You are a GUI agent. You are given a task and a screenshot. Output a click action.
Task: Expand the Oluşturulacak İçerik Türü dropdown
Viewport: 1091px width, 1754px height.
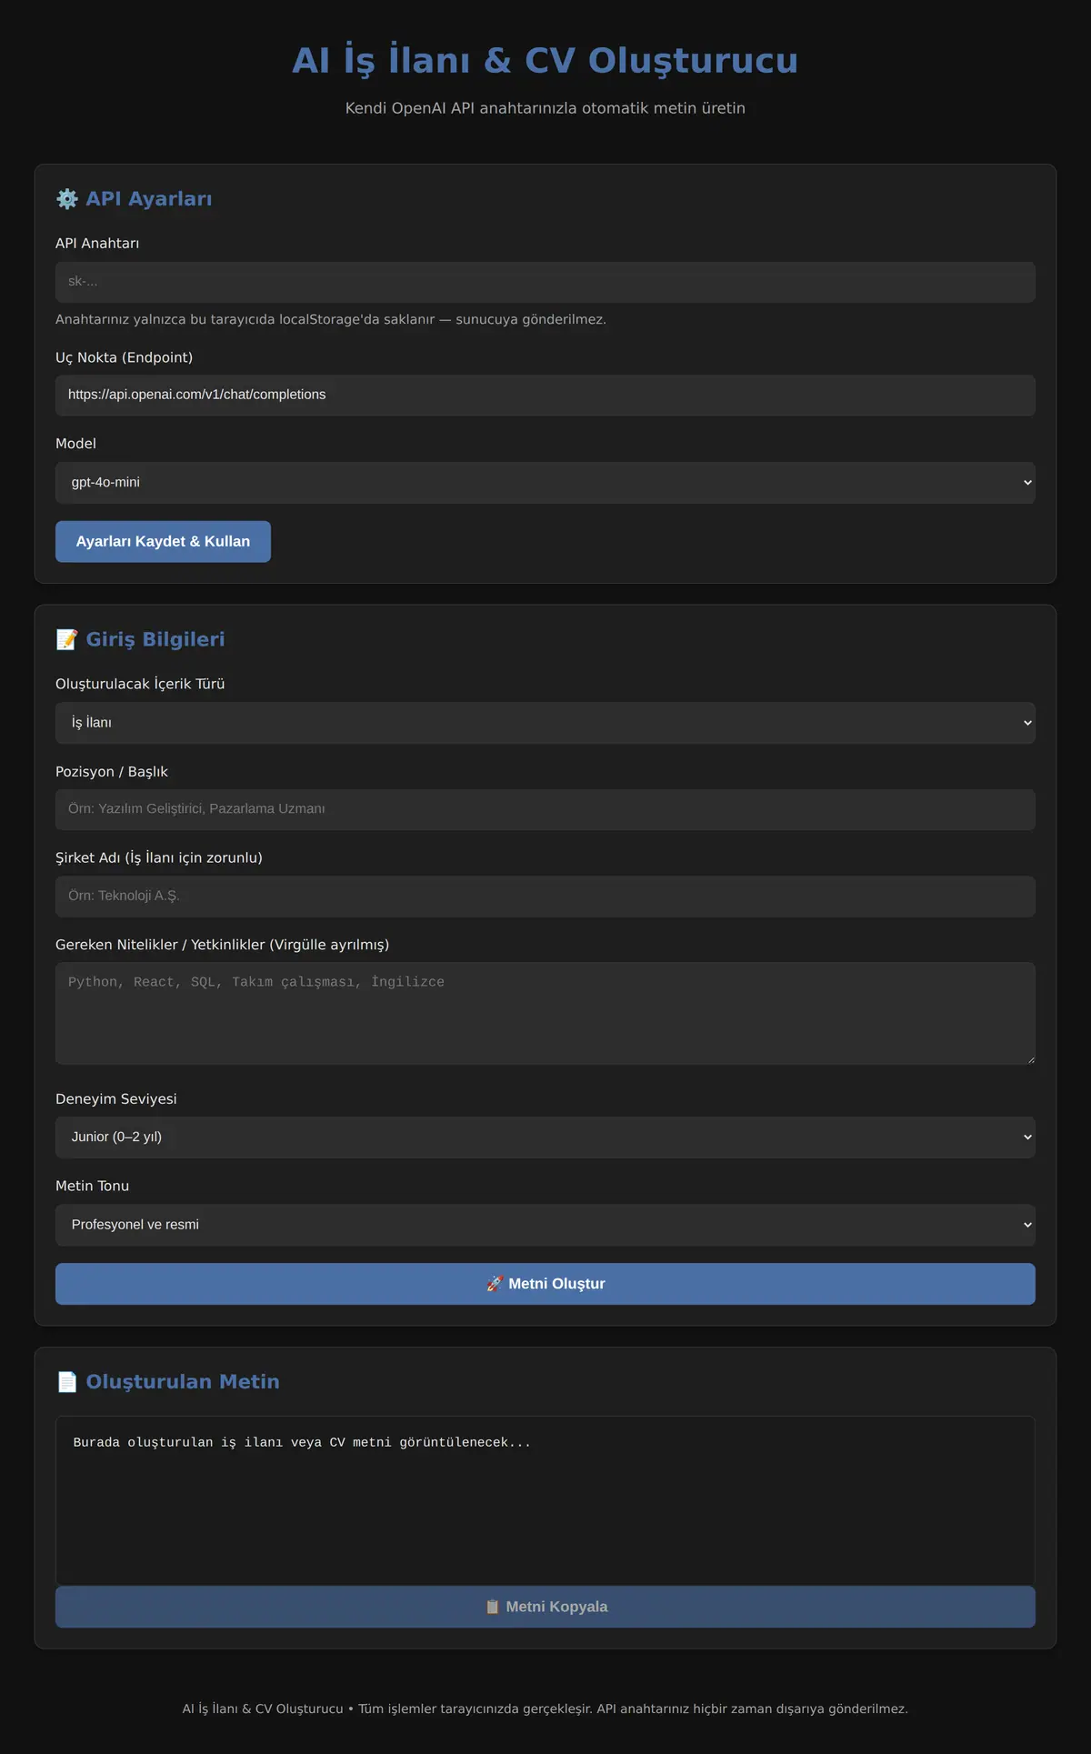point(545,723)
